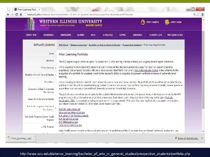Open the Alumni menu

[x=80, y=35]
